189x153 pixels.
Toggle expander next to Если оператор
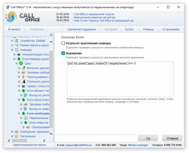pos(21,123)
